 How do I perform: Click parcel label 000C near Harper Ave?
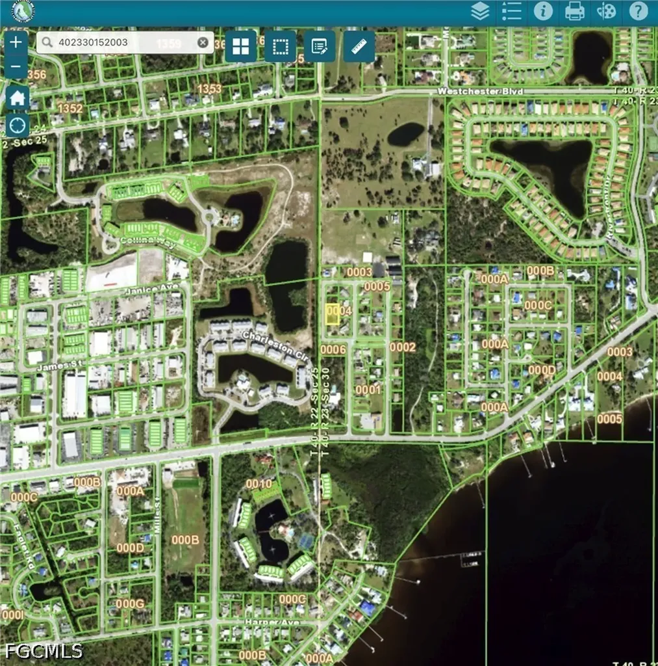tap(292, 599)
